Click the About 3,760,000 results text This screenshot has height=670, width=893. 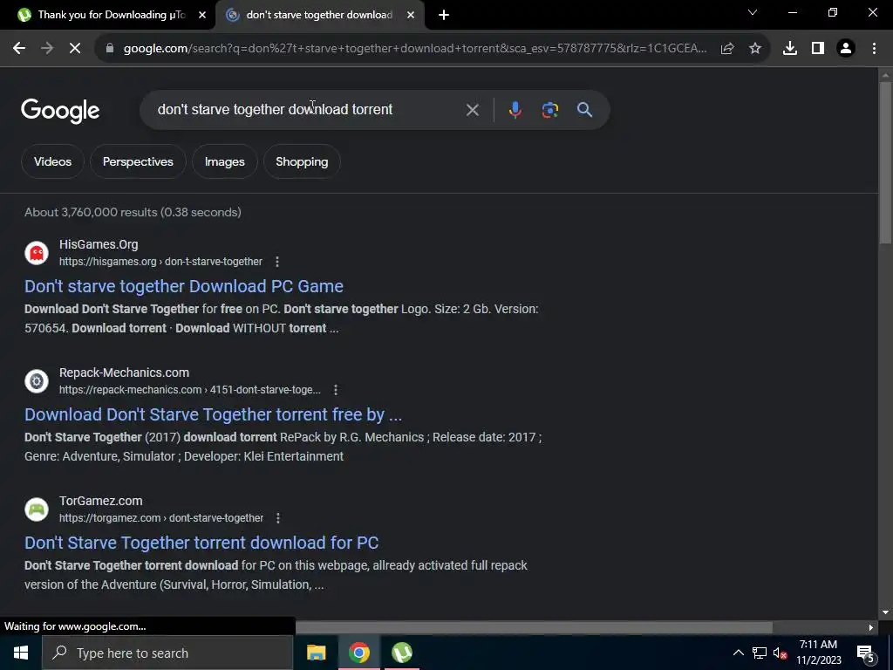[133, 212]
